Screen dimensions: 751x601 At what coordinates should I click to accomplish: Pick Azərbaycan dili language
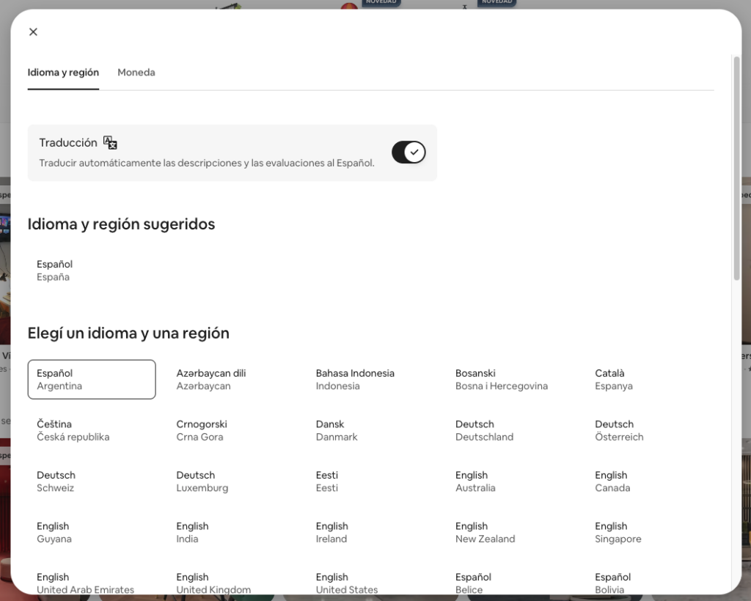pos(211,380)
